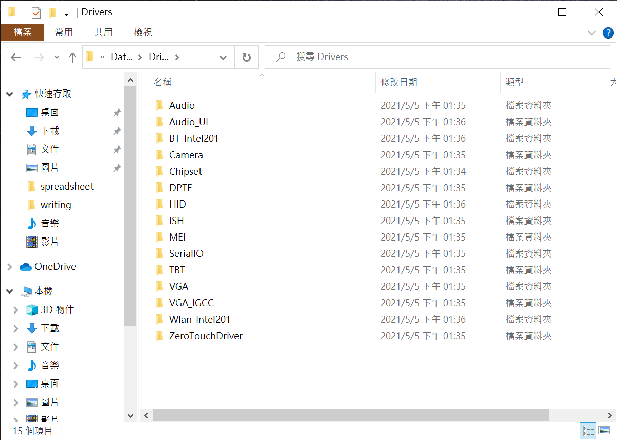The height and width of the screenshot is (440, 617).
Task: Click the Camera folder icon
Action: point(159,155)
